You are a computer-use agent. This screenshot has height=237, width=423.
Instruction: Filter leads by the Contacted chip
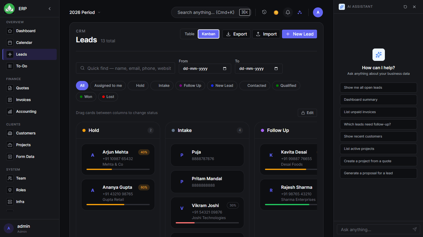coord(255,86)
